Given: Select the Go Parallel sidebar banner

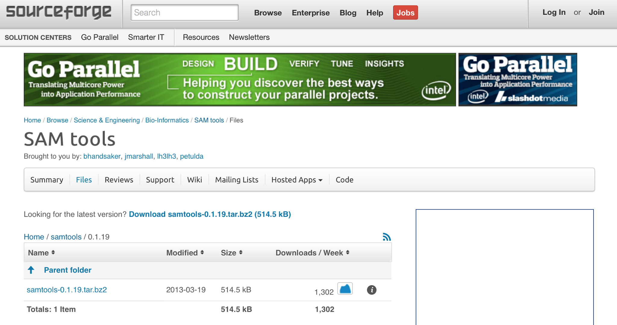Looking at the screenshot, I should tap(517, 79).
